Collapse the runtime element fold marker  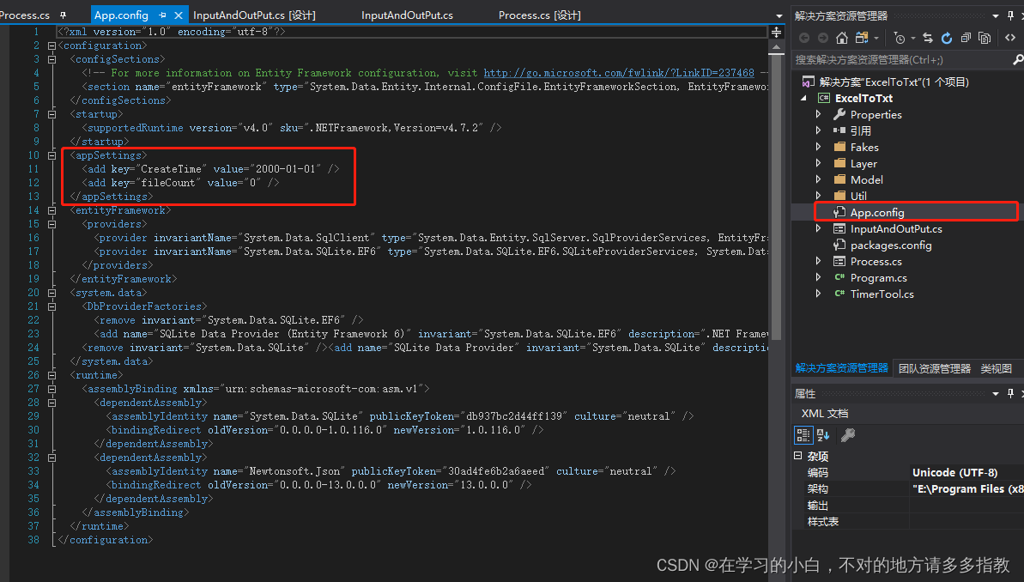[53, 374]
